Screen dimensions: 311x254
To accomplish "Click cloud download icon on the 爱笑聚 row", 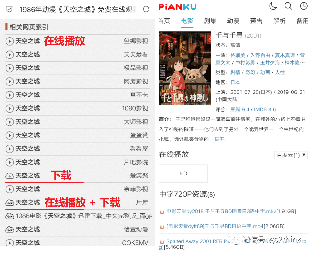I will pyautogui.click(x=10, y=176).
